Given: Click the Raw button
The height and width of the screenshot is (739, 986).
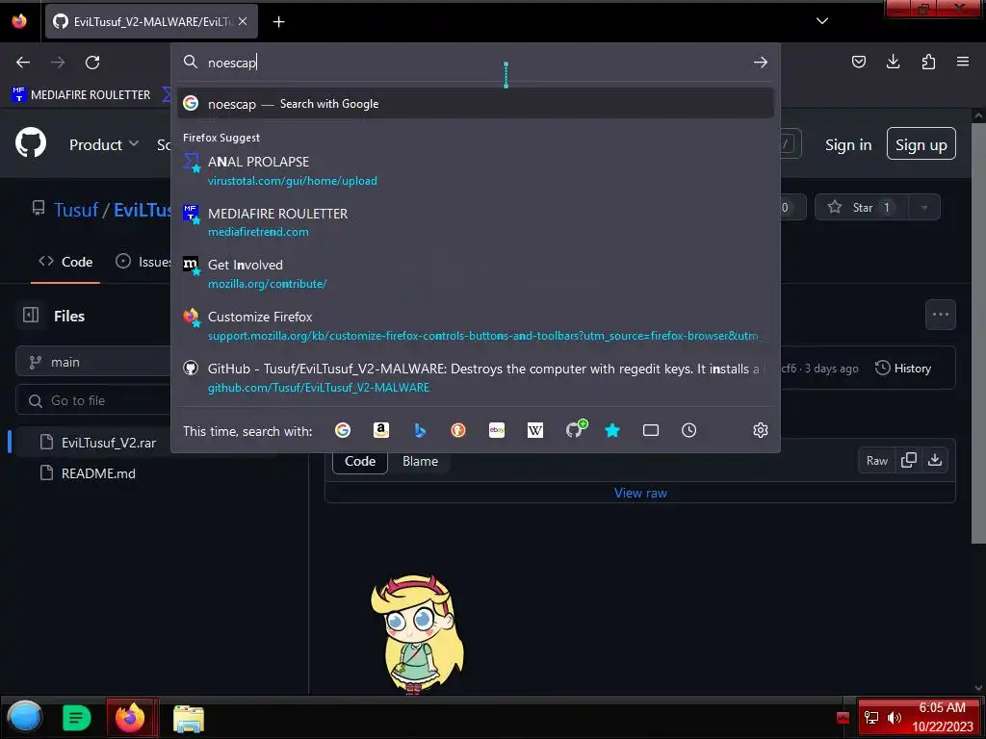Looking at the screenshot, I should (876, 461).
